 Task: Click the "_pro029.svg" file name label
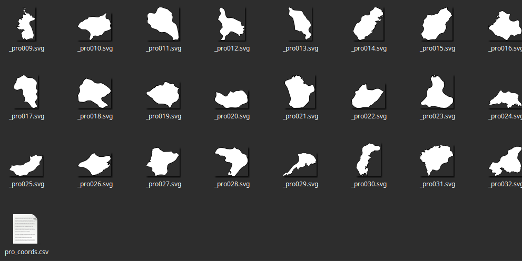tap(300, 184)
